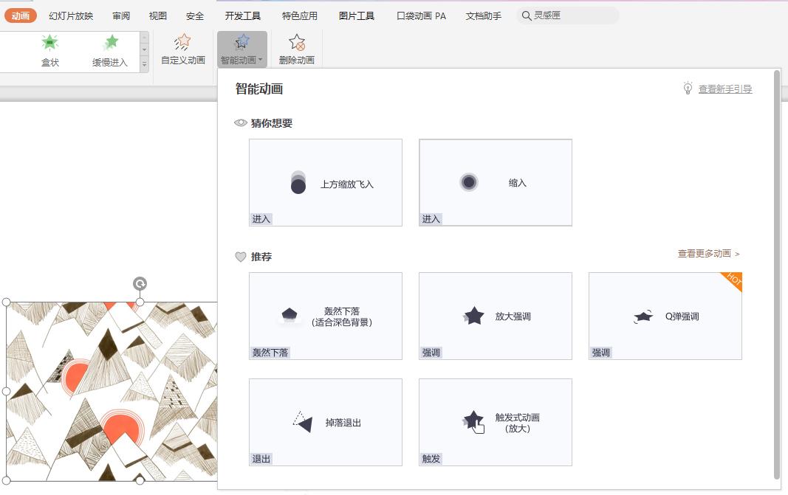Click the 智能动画 star icon
The width and height of the screenshot is (788, 495).
[243, 42]
